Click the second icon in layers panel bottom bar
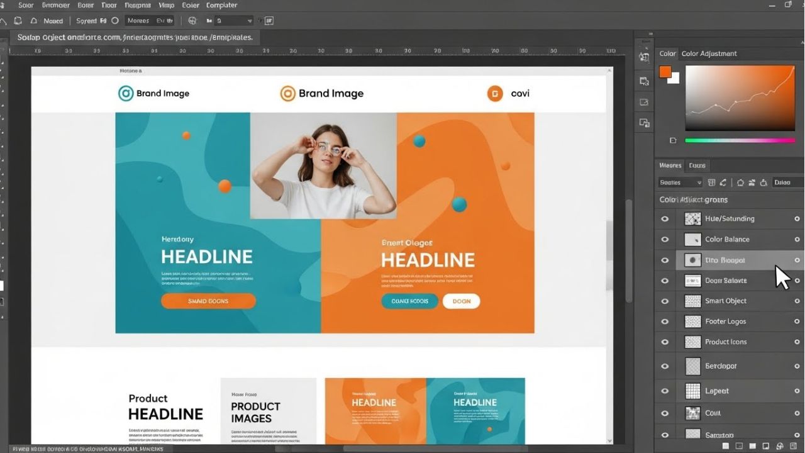This screenshot has height=453, width=805. pyautogui.click(x=740, y=446)
